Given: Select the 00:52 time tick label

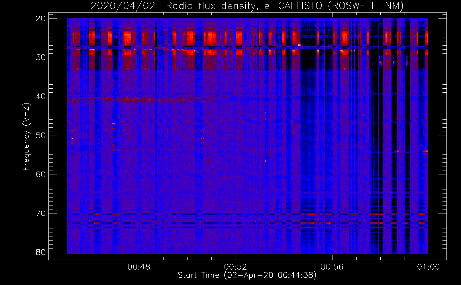Looking at the screenshot, I should click(235, 267).
